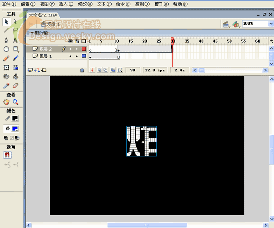Select the Free Transform tool
Screen dimensions: 274x228
tap(6, 67)
